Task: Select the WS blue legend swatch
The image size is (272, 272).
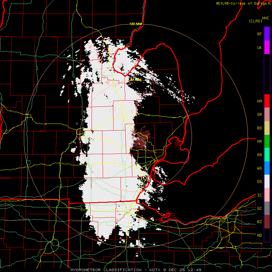Action: [267, 168]
